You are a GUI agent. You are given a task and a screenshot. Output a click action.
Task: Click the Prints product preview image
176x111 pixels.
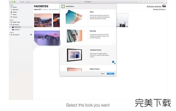pos(74,17)
